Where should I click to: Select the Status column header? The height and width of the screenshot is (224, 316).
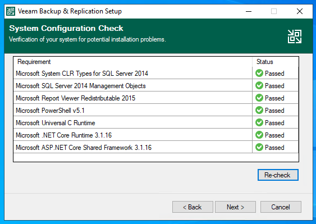tap(275, 62)
